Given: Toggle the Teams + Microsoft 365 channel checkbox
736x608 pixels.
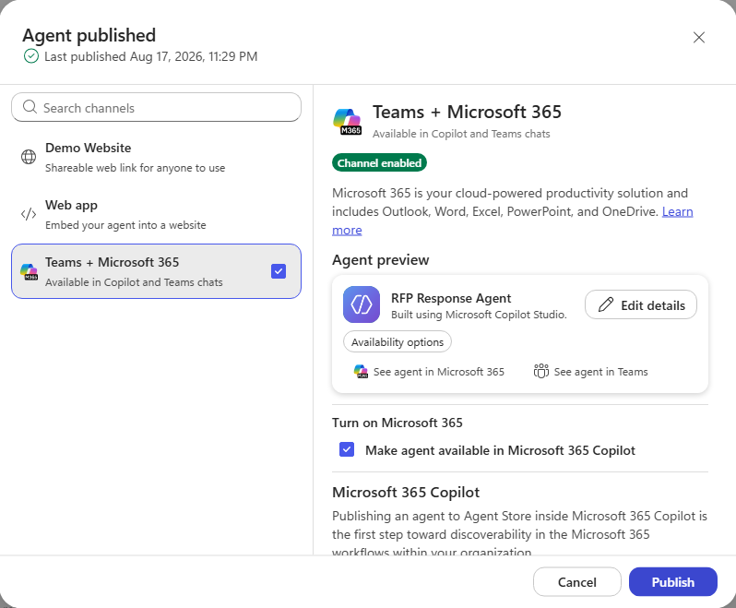Looking at the screenshot, I should pyautogui.click(x=279, y=271).
